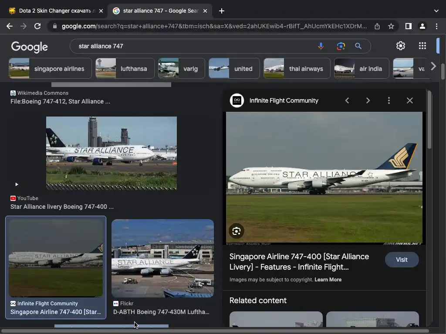446x334 pixels.
Task: Click the YouTube play indicator icon
Action: coord(17,184)
